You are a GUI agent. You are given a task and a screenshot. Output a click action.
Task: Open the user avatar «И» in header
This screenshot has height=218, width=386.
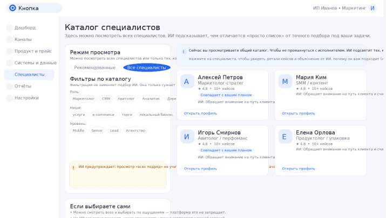373,8
